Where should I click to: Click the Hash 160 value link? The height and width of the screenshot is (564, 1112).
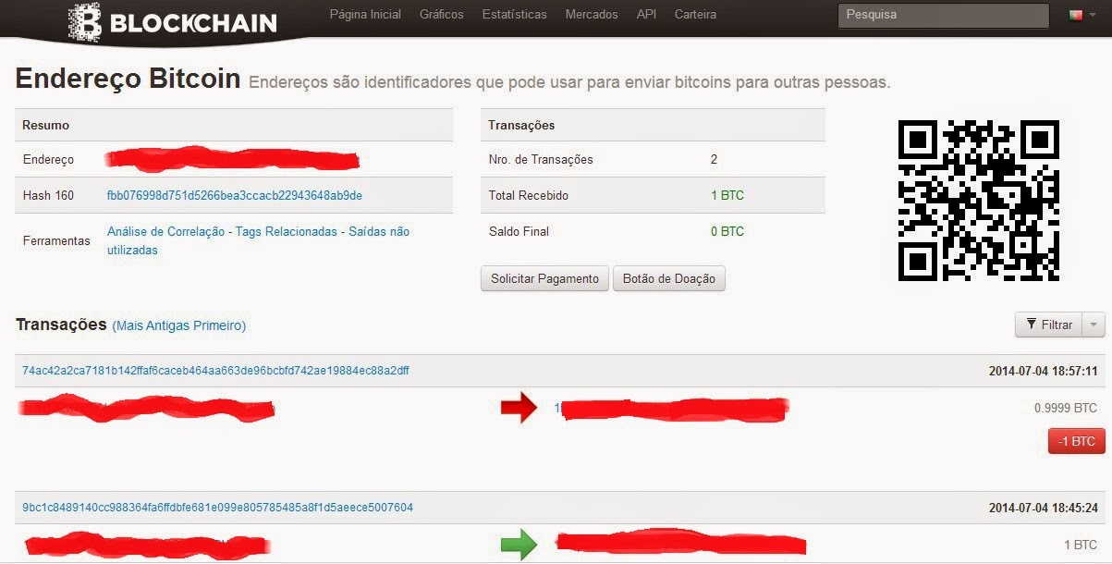pos(235,196)
